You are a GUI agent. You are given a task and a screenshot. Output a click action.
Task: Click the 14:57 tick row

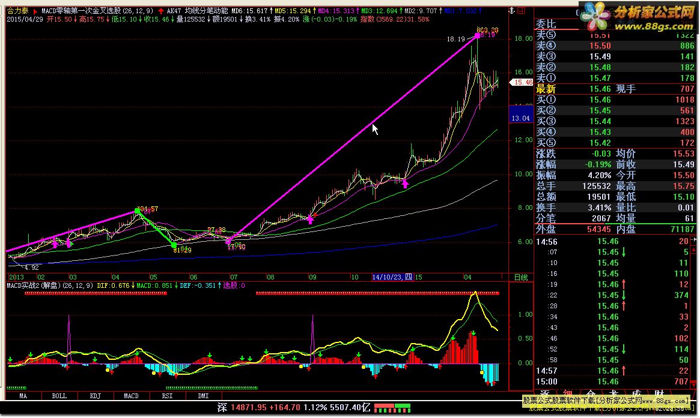[x=612, y=371]
